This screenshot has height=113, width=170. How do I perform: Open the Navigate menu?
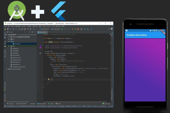pos(18,26)
